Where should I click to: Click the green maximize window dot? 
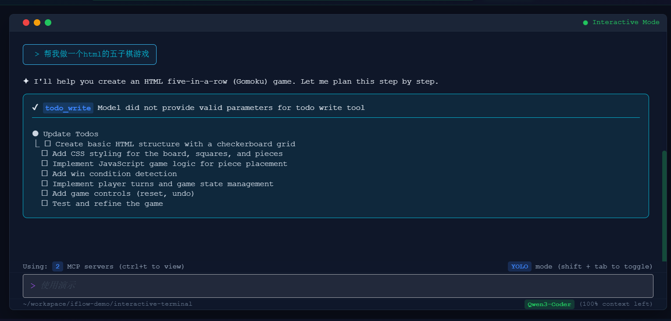[48, 22]
